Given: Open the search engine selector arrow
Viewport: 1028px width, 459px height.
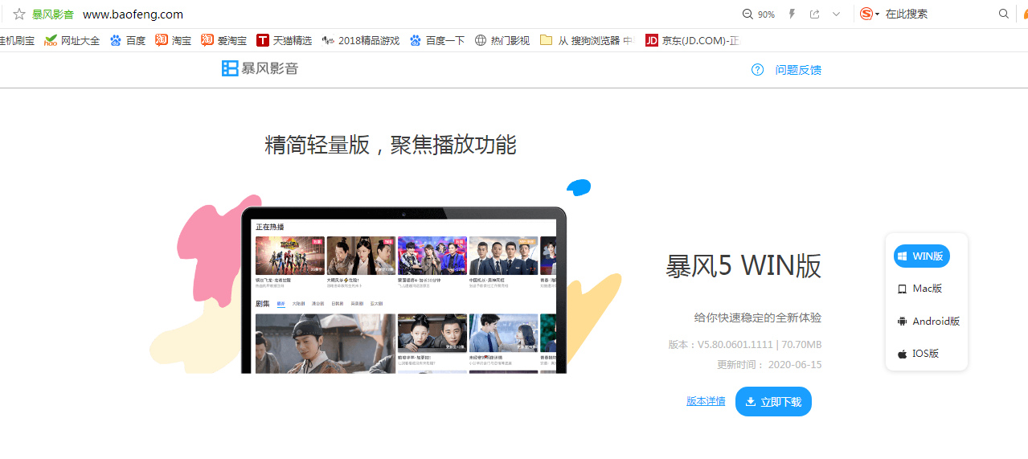Looking at the screenshot, I should tap(877, 14).
